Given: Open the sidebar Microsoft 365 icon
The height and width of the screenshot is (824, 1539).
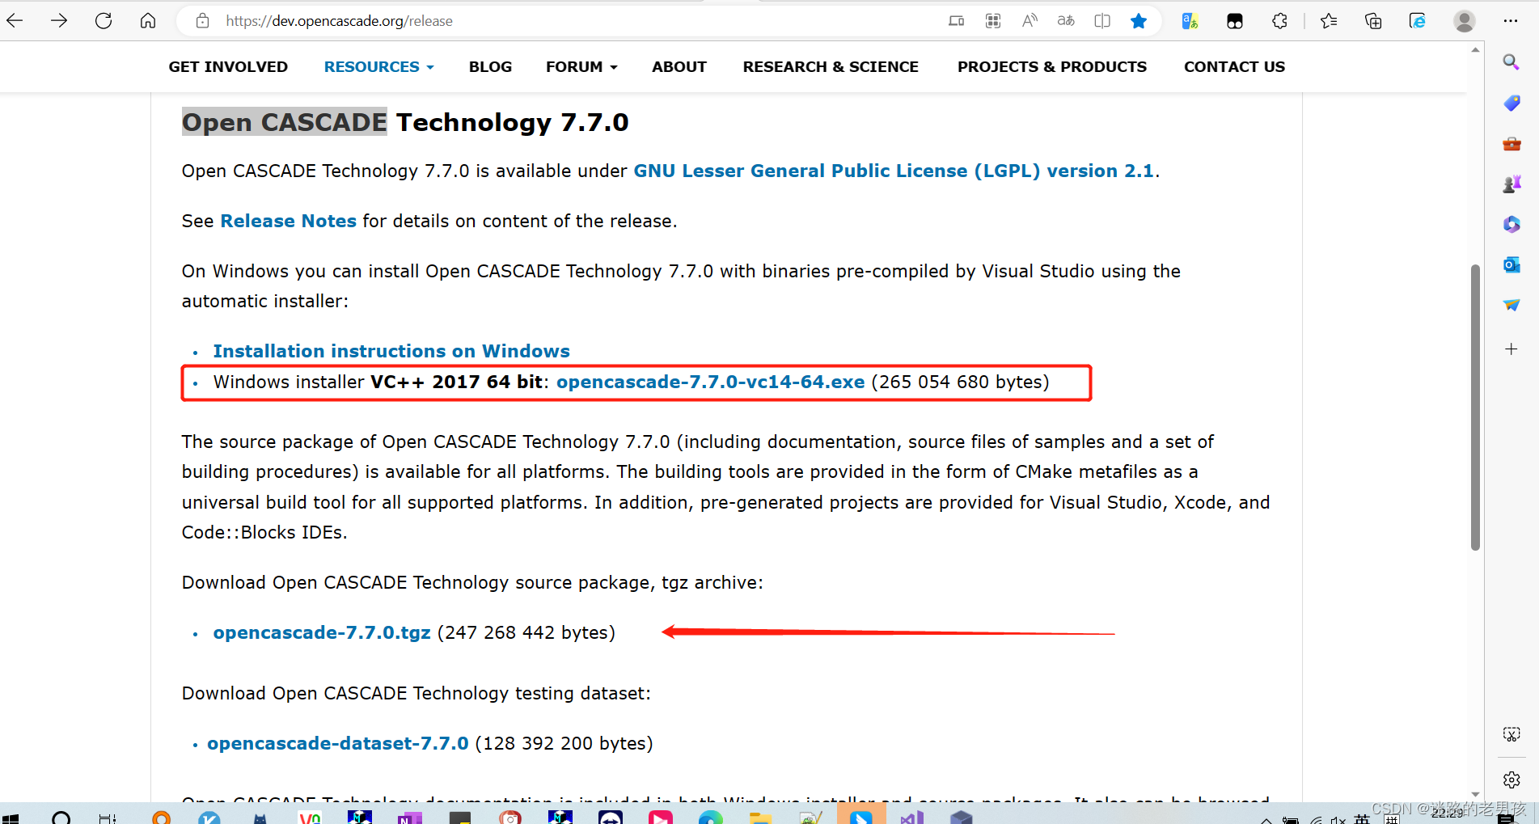Looking at the screenshot, I should coord(1512,224).
